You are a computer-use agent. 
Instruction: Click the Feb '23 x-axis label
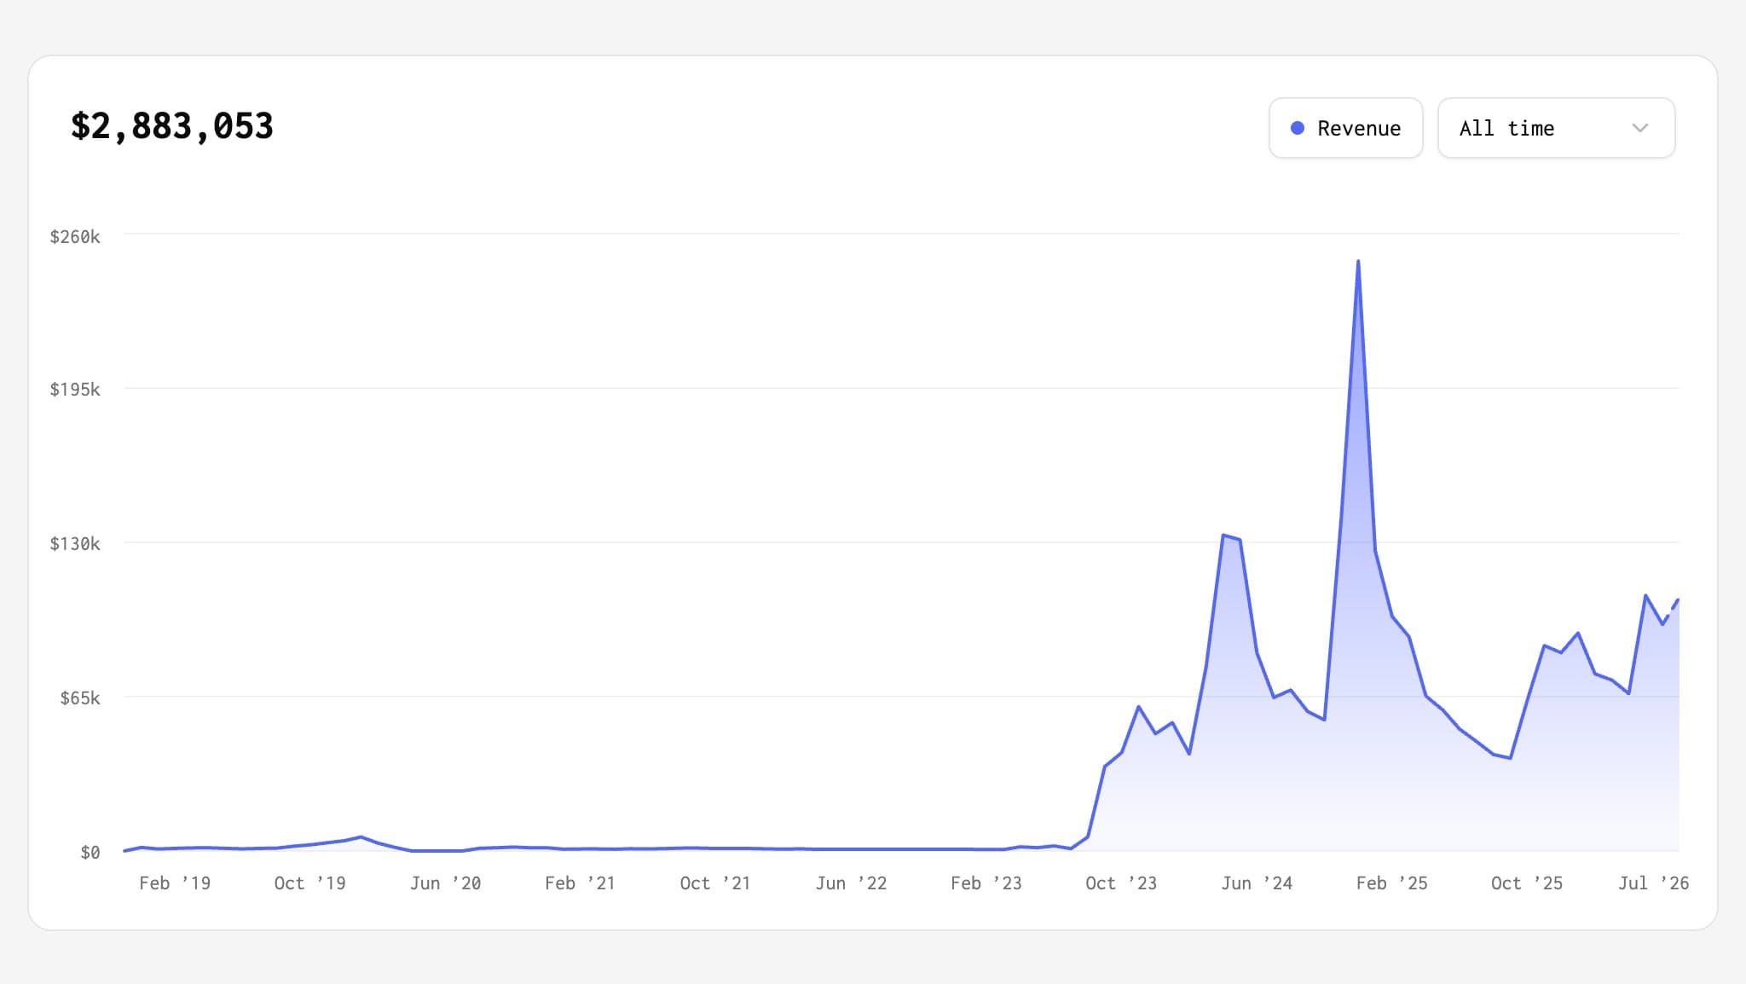986,883
